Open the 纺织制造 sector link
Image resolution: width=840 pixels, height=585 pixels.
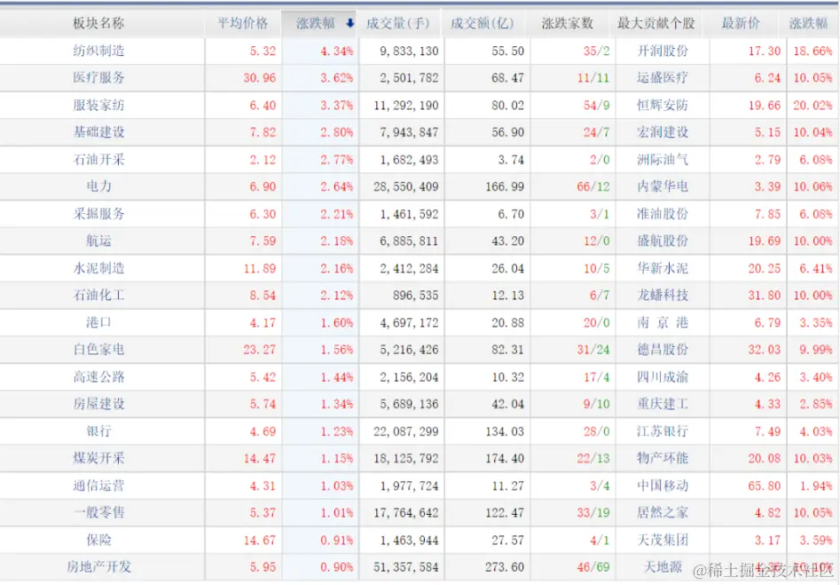98,51
